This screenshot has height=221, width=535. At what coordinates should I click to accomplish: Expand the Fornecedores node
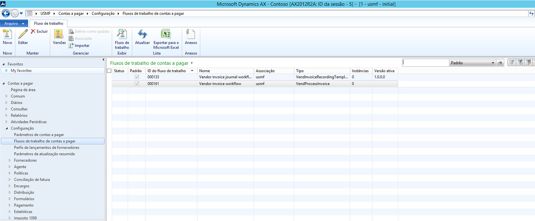click(x=10, y=160)
